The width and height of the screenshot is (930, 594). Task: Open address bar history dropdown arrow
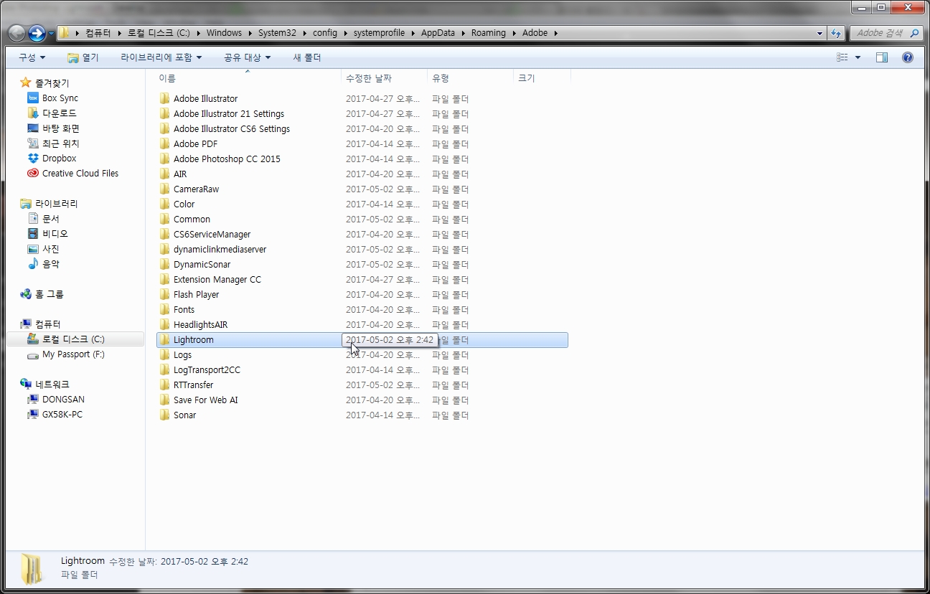coord(820,33)
